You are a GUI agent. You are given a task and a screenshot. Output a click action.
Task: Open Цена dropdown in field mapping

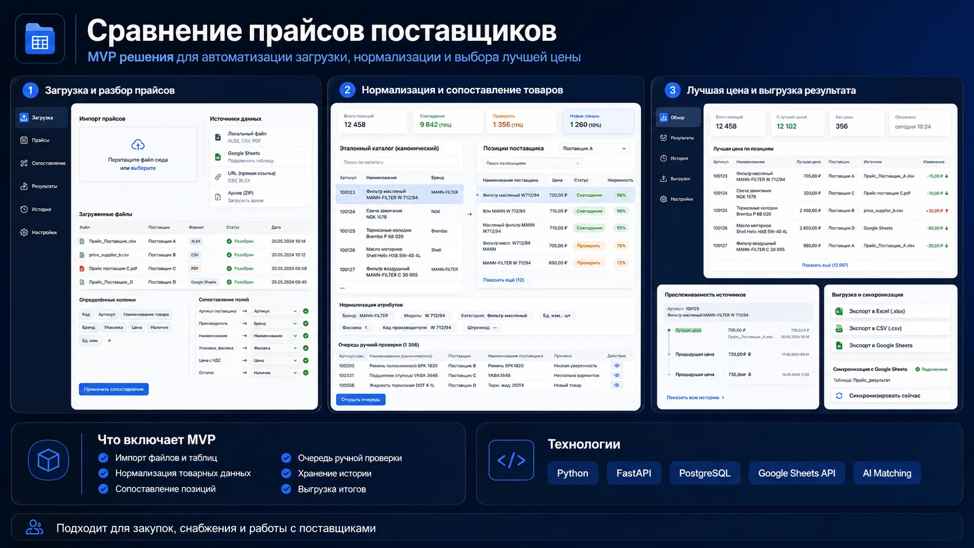pyautogui.click(x=275, y=360)
